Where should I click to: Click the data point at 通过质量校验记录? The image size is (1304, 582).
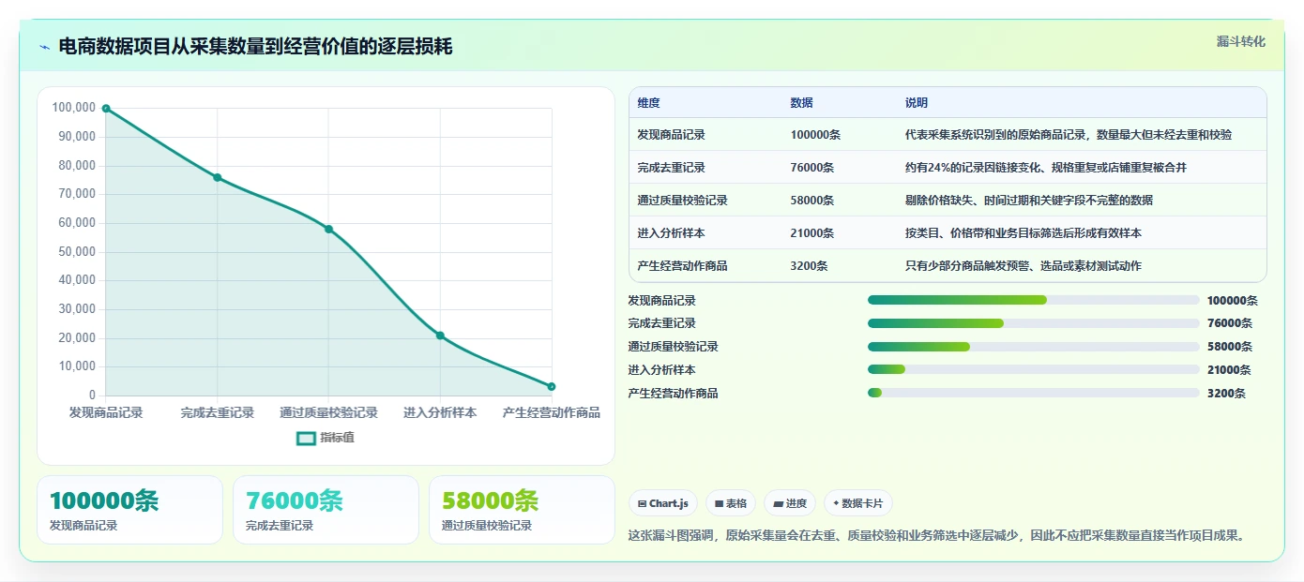pyautogui.click(x=328, y=229)
